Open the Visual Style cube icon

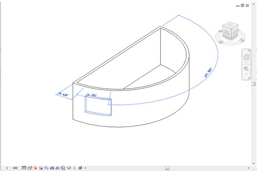pyautogui.click(x=30, y=168)
